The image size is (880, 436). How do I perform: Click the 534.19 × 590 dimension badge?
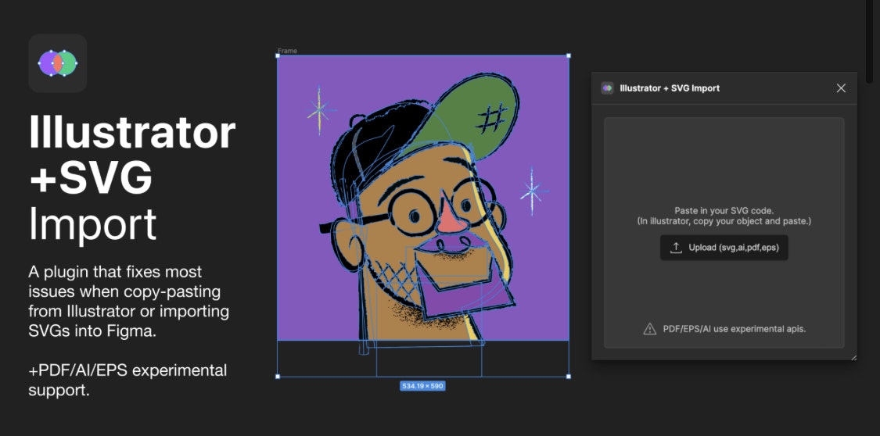422,386
